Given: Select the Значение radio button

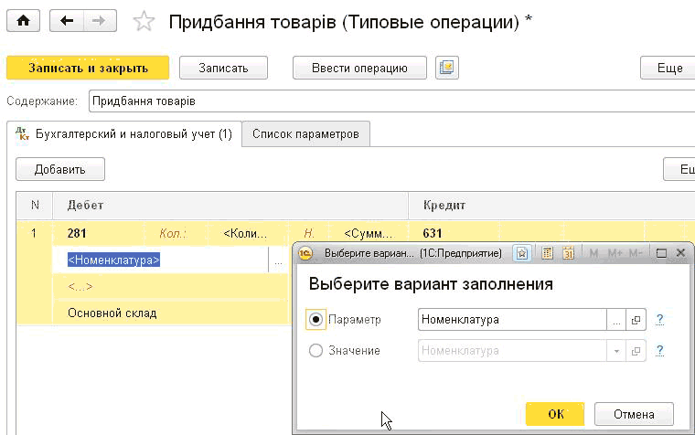Looking at the screenshot, I should (x=315, y=351).
